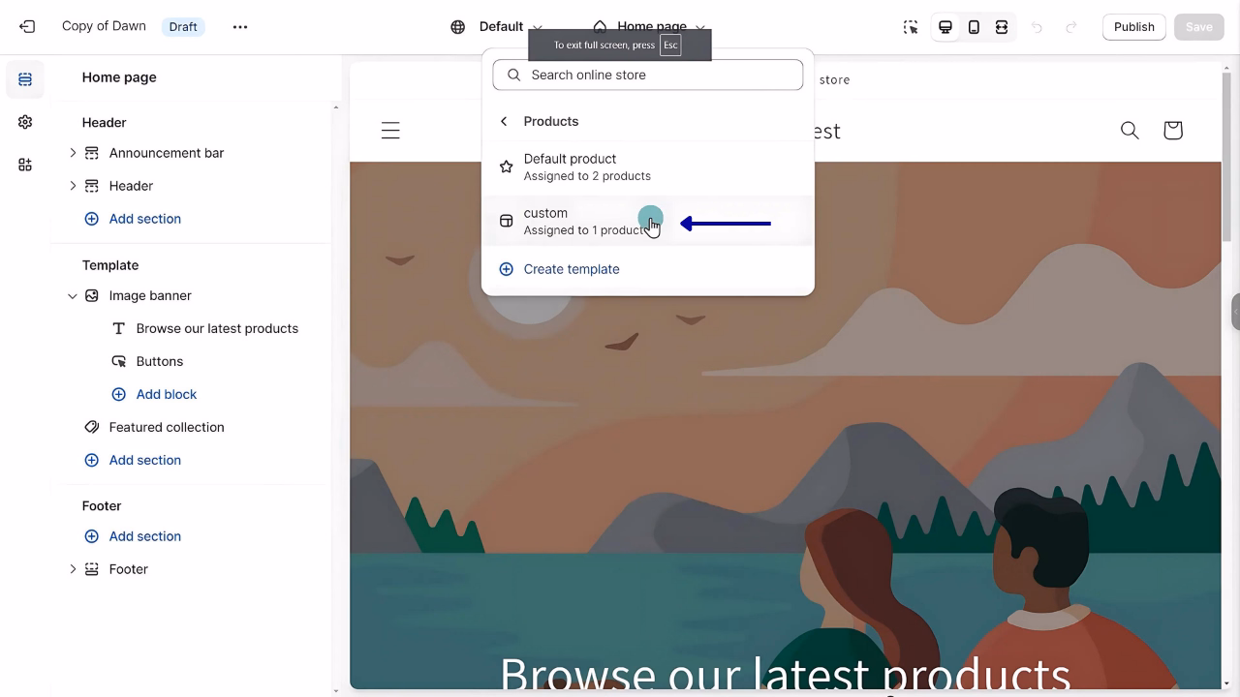The width and height of the screenshot is (1240, 697).
Task: Click the Publish button
Action: [1134, 27]
